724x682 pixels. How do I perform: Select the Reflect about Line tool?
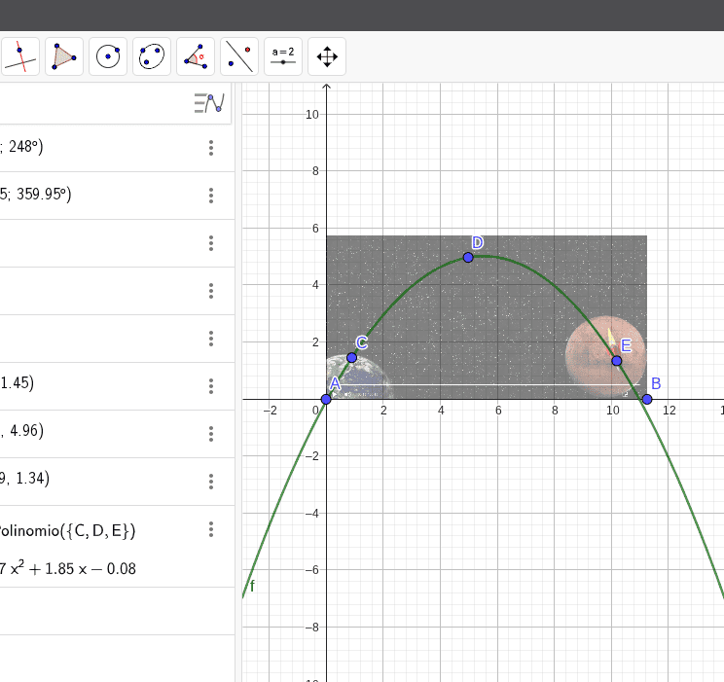point(239,56)
